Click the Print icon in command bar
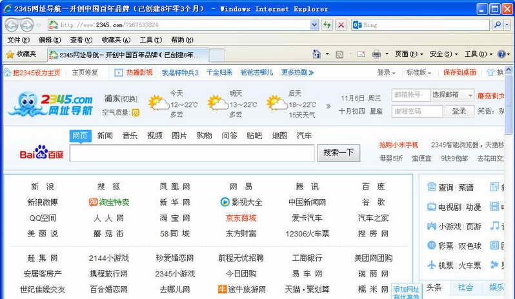 tap(376, 54)
